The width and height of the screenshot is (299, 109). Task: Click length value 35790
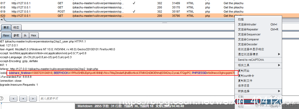point(176,16)
